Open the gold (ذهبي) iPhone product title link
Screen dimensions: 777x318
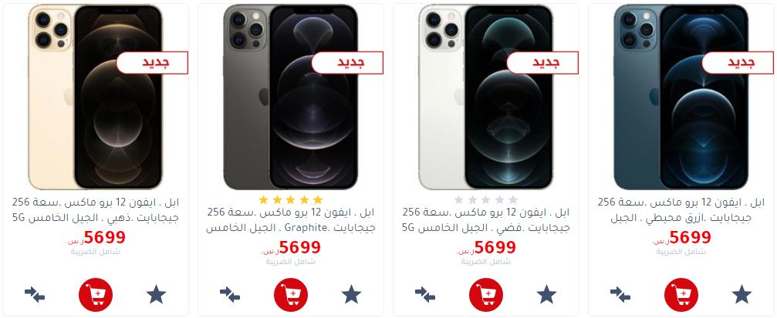click(x=96, y=210)
